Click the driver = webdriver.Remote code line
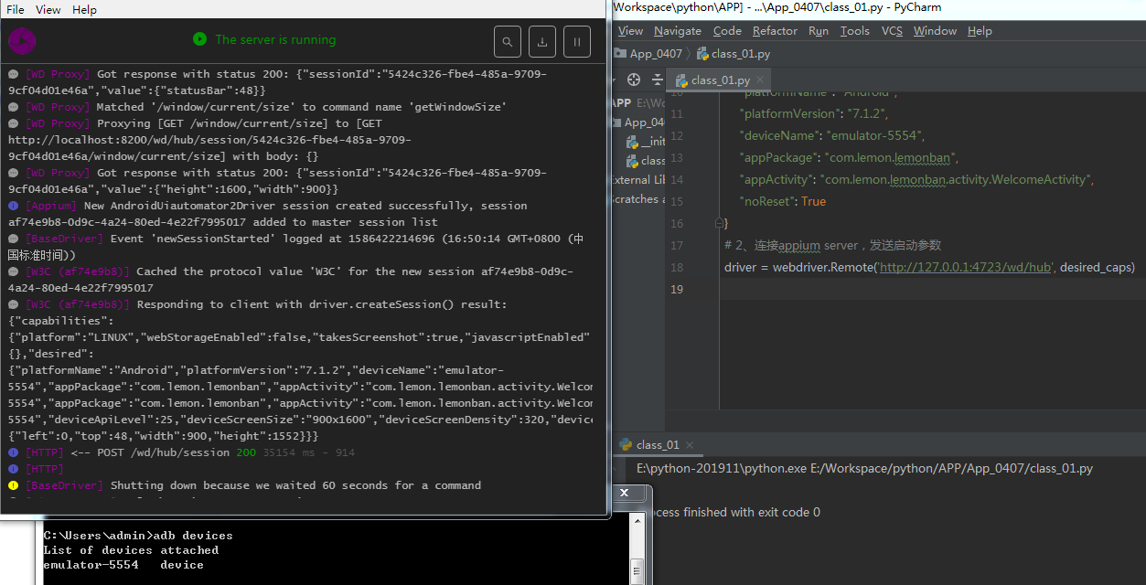Viewport: 1146px width, 585px height. point(929,267)
